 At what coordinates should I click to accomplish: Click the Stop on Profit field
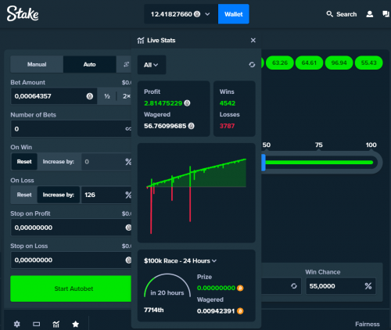[71, 228]
